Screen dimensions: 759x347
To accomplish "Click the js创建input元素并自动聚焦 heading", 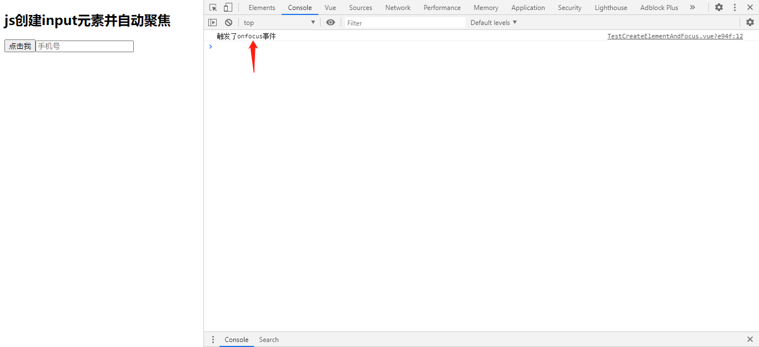I will point(87,21).
